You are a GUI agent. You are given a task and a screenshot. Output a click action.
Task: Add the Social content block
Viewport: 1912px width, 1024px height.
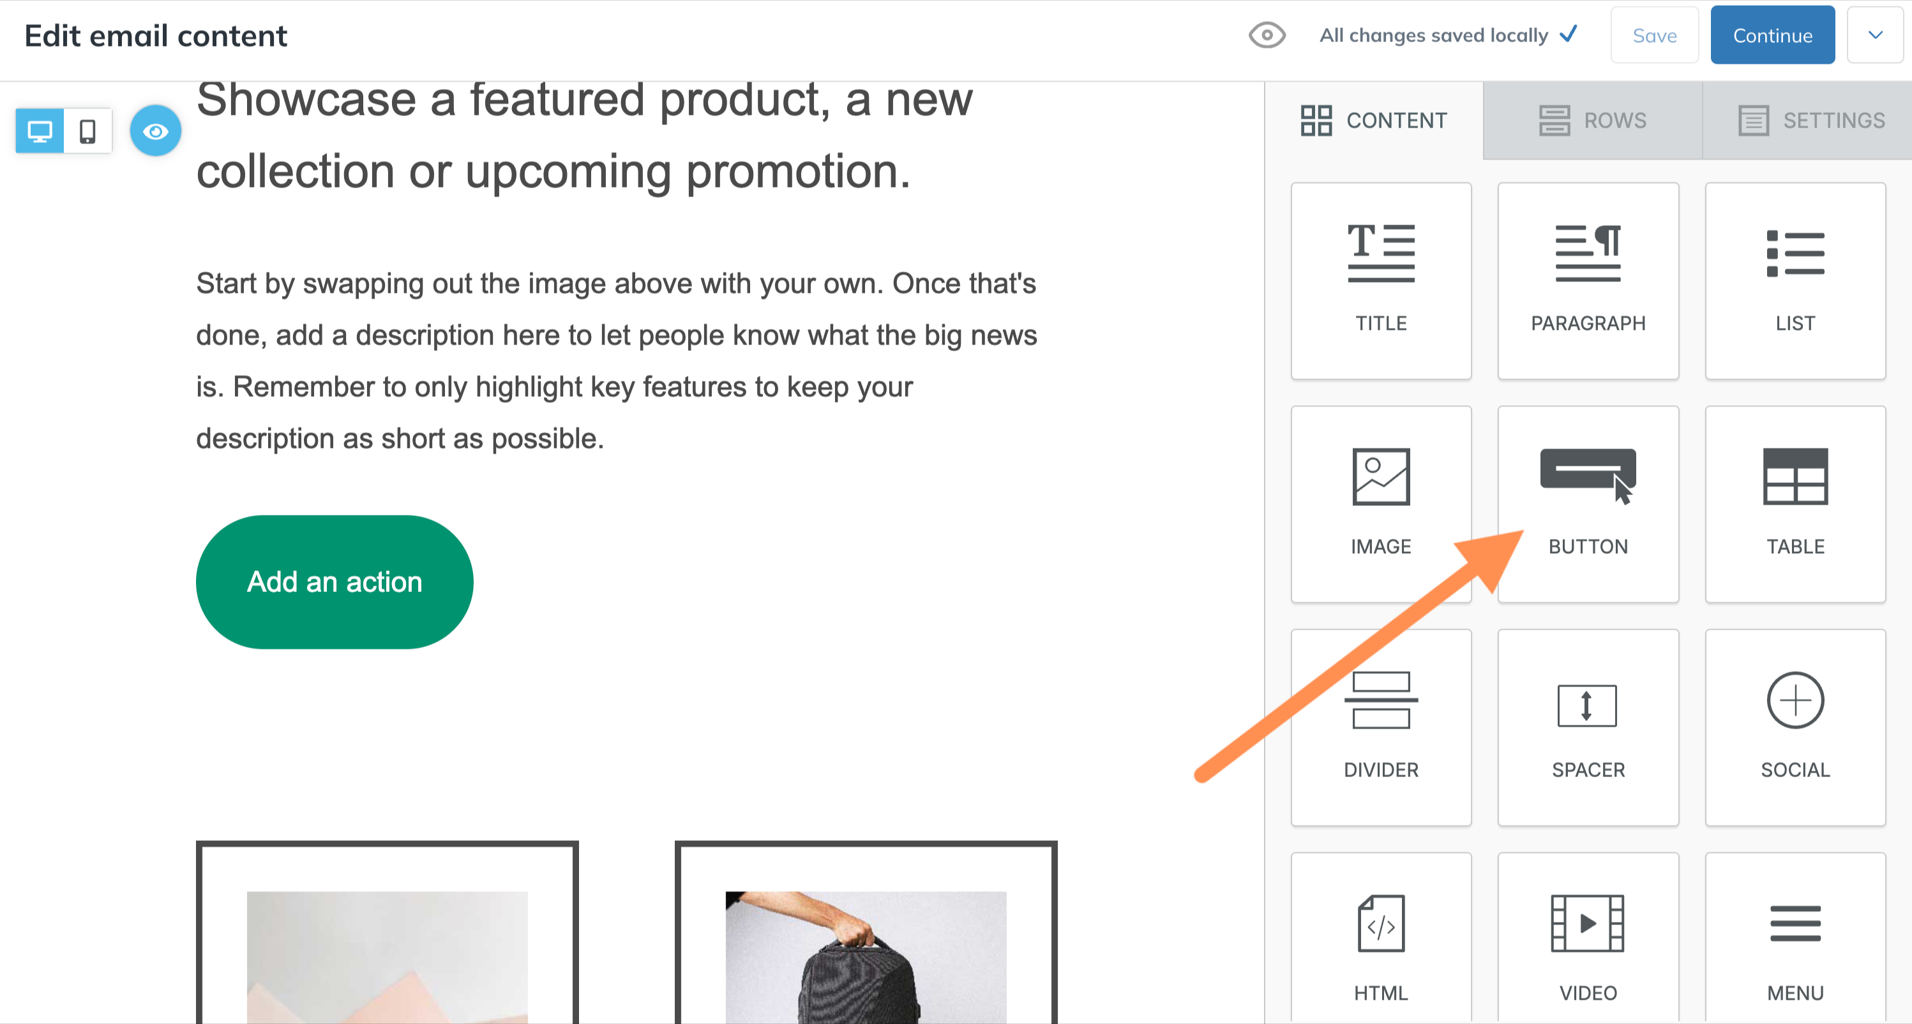(1795, 727)
